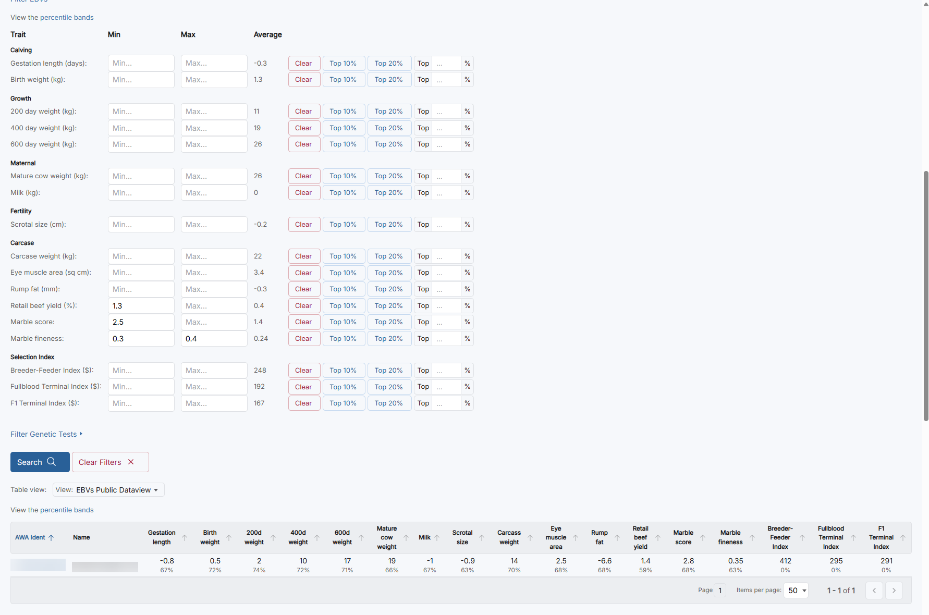
Task: Open the Table view dataview dropdown
Action: click(108, 490)
